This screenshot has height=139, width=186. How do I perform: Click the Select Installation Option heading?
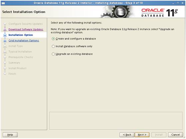24,12
